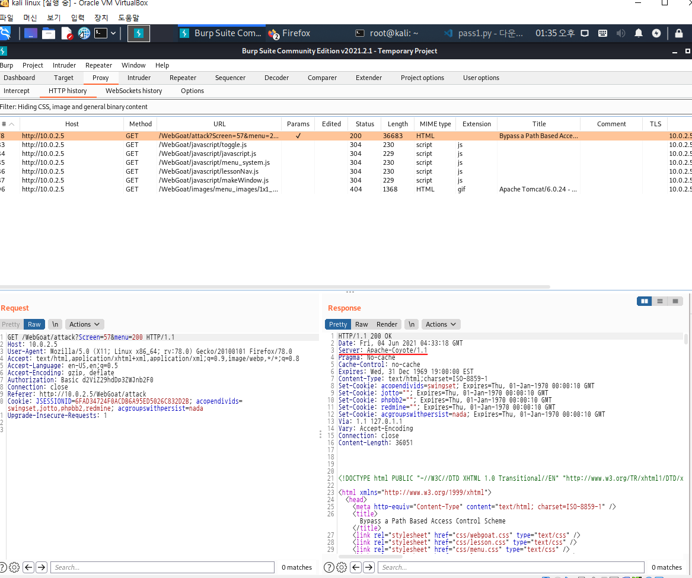Open the proxy Options sub-tab
692x578 pixels.
(192, 91)
